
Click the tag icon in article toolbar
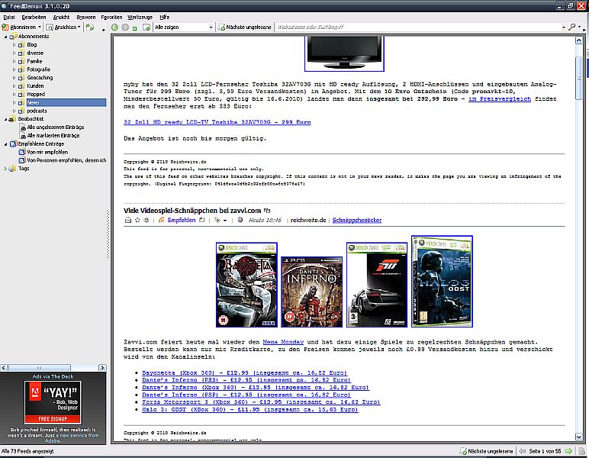[x=218, y=220]
